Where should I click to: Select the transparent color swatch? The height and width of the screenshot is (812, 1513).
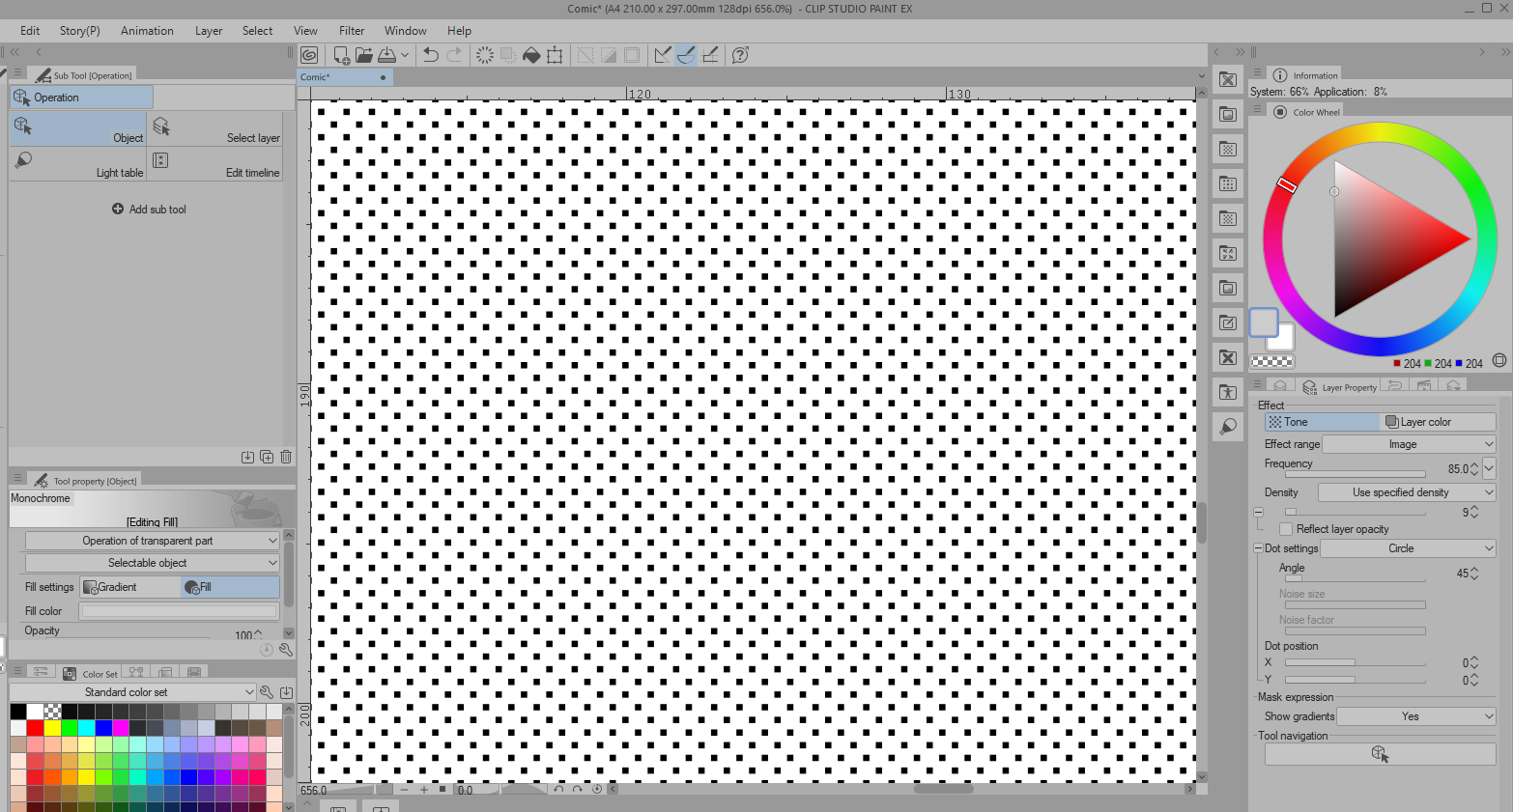point(1272,362)
